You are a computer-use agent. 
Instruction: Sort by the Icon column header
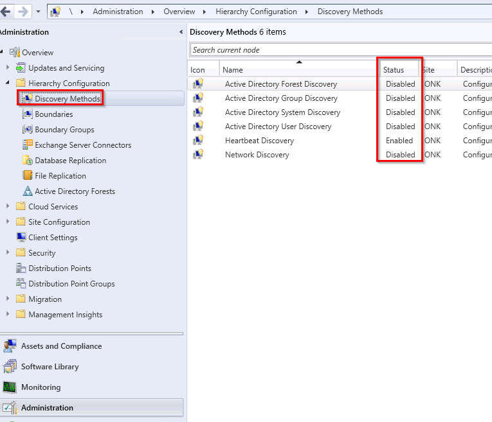coord(203,69)
